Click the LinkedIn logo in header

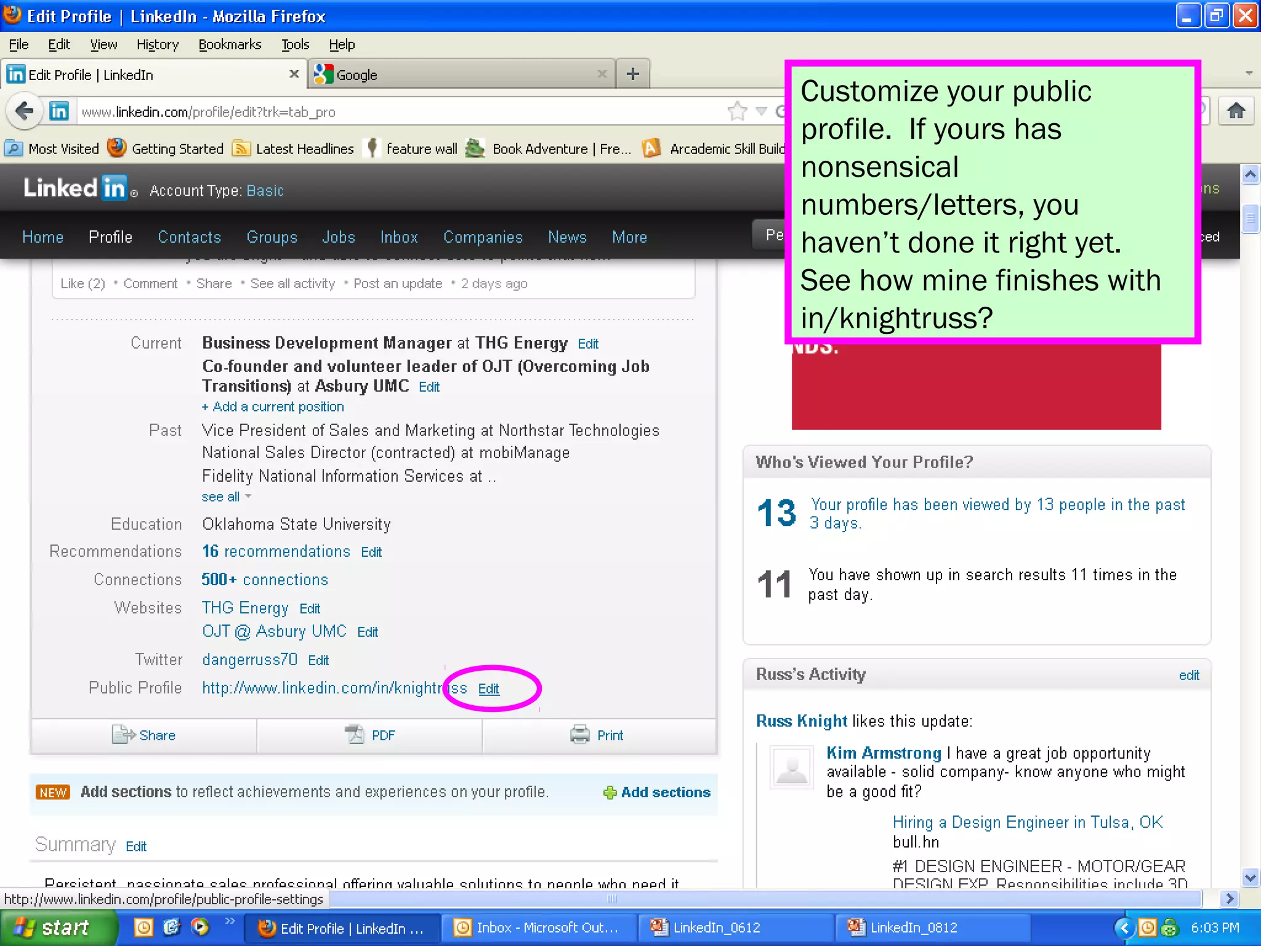click(75, 188)
